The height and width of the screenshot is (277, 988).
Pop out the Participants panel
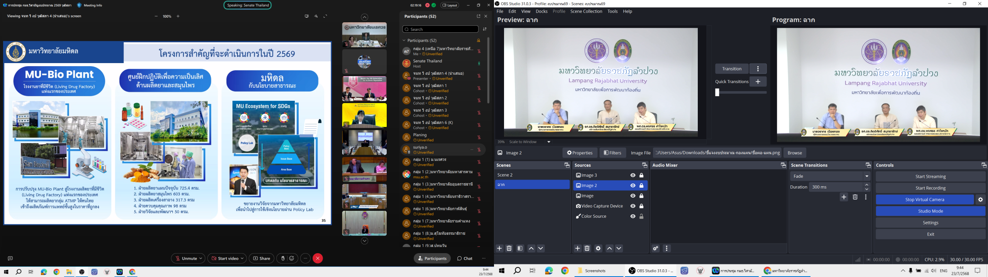point(478,16)
